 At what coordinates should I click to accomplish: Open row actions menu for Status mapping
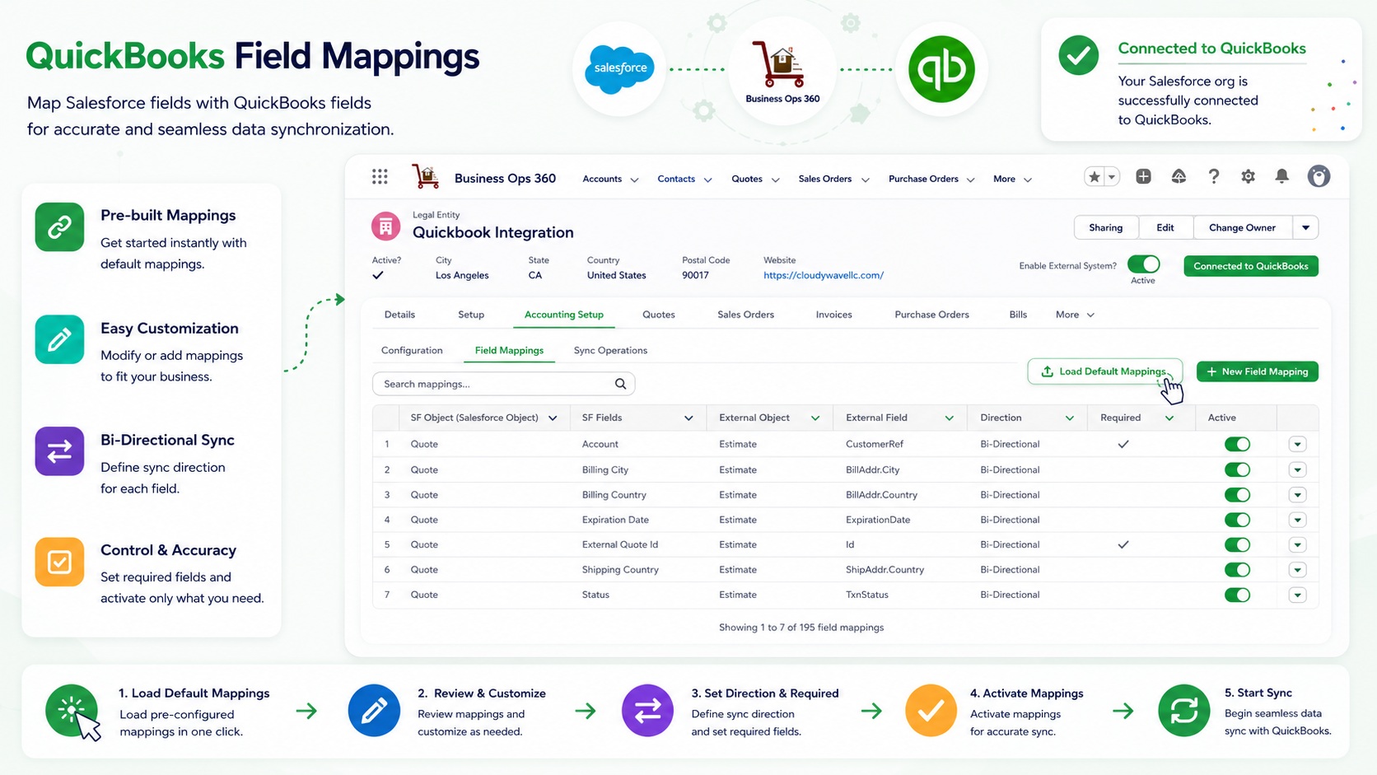click(1297, 595)
